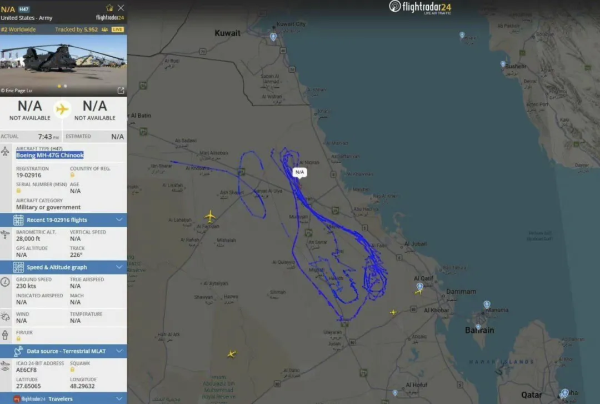Expand the Speed & Altitude graph section
Viewport: 600px width, 404px height.
63,267
